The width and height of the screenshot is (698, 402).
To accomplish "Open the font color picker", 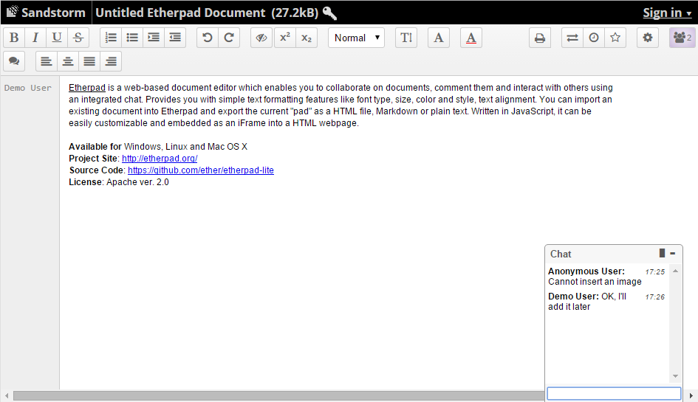I will pos(471,38).
